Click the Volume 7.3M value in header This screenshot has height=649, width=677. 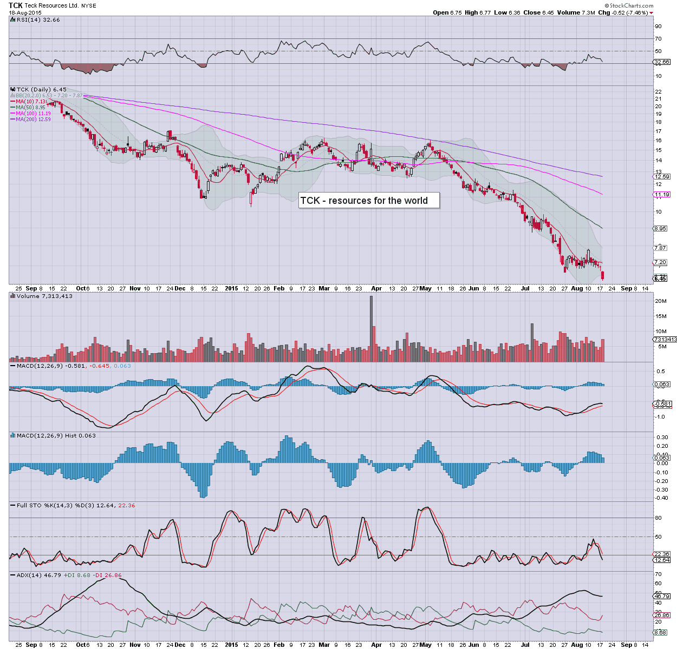576,12
